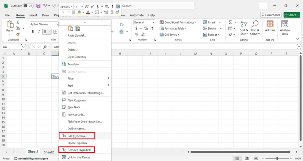Click the green Share button
This screenshot has width=303, height=161.
click(292, 15)
